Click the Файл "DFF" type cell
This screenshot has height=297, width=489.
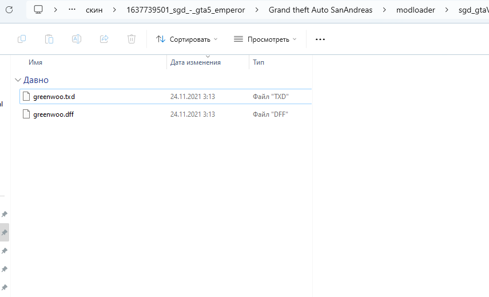pyautogui.click(x=271, y=114)
